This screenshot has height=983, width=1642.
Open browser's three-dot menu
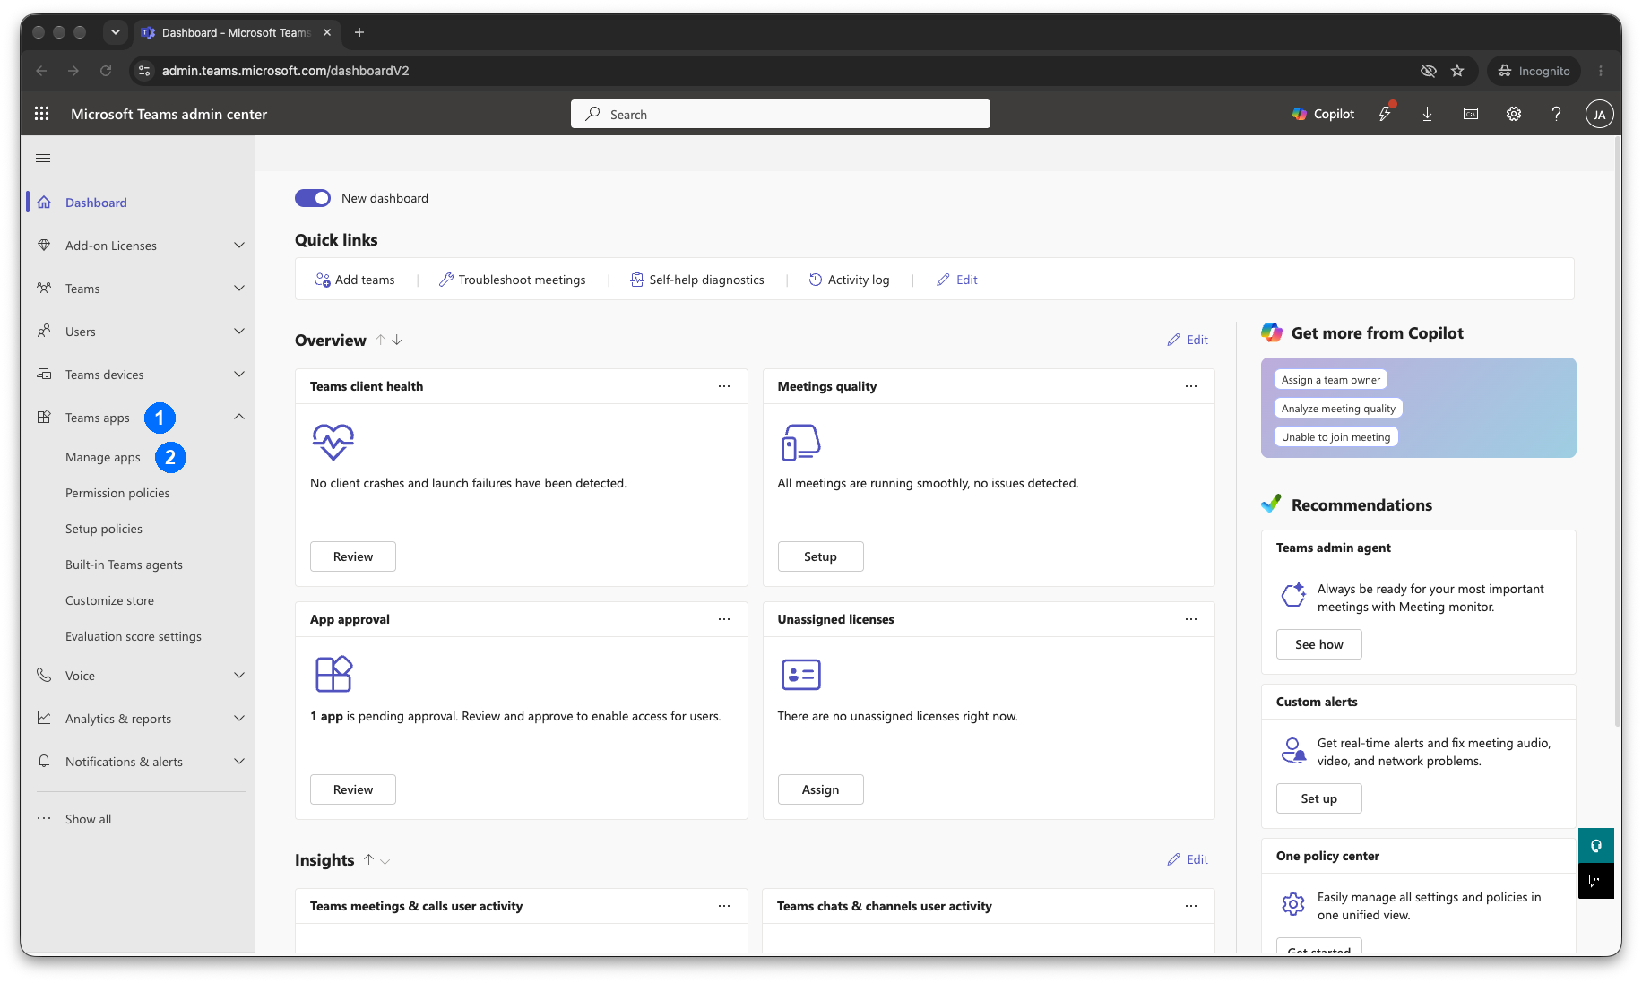point(1601,71)
